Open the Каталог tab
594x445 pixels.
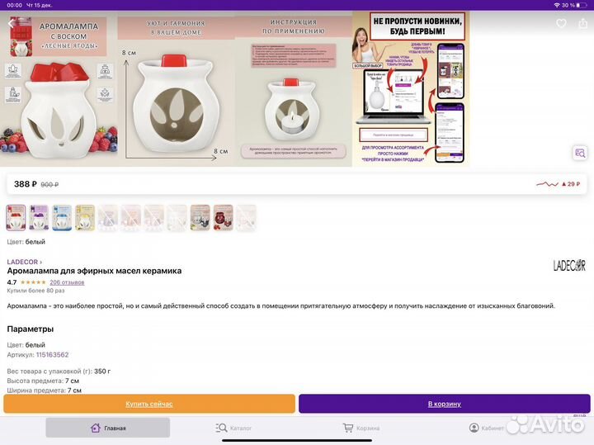233,428
